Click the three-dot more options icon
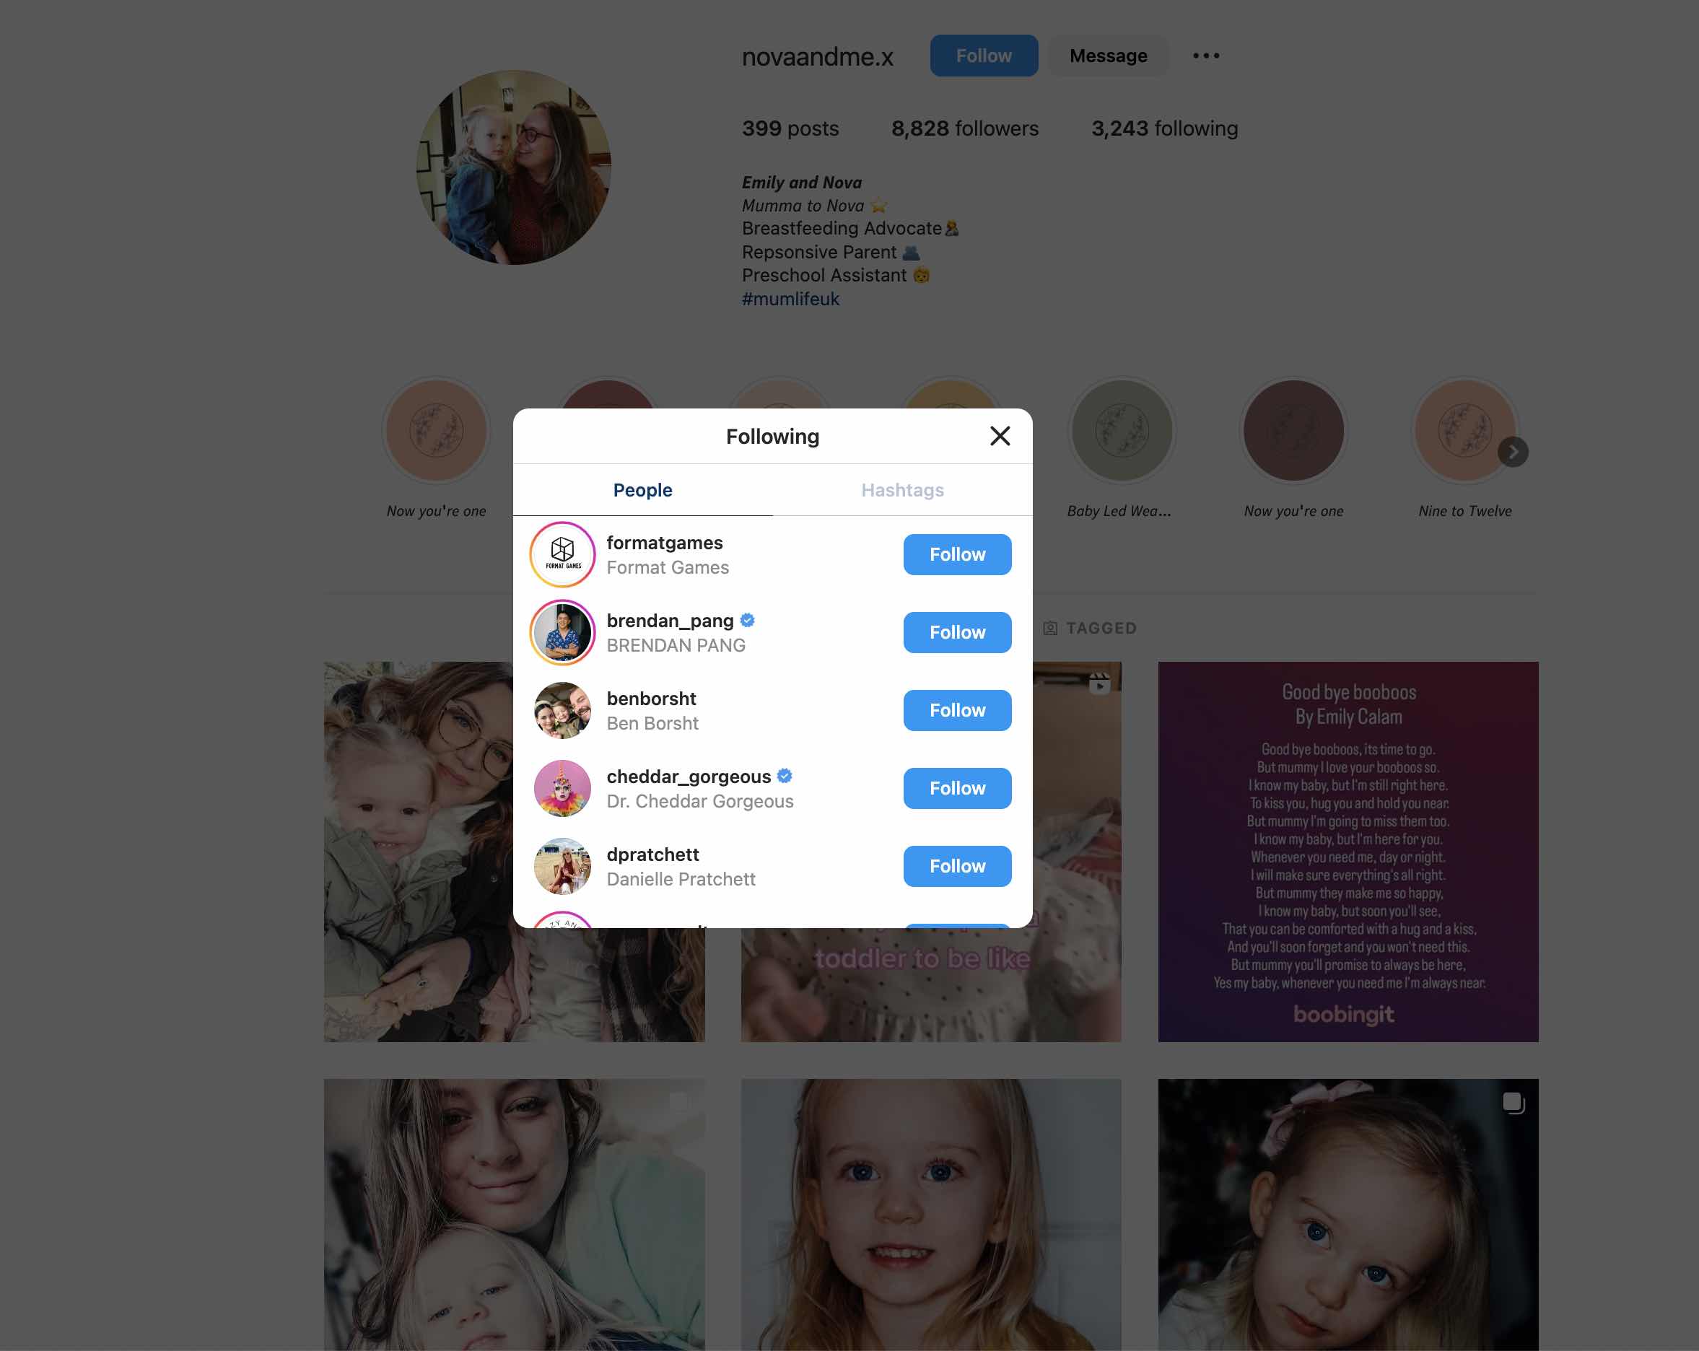The width and height of the screenshot is (1699, 1351). coord(1205,55)
